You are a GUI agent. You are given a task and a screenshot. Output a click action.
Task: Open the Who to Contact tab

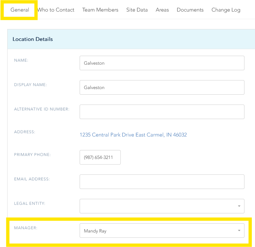coord(56,10)
